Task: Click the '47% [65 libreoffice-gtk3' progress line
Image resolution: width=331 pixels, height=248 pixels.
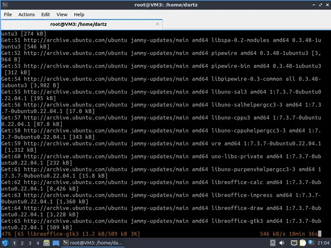Action: (x=70, y=234)
